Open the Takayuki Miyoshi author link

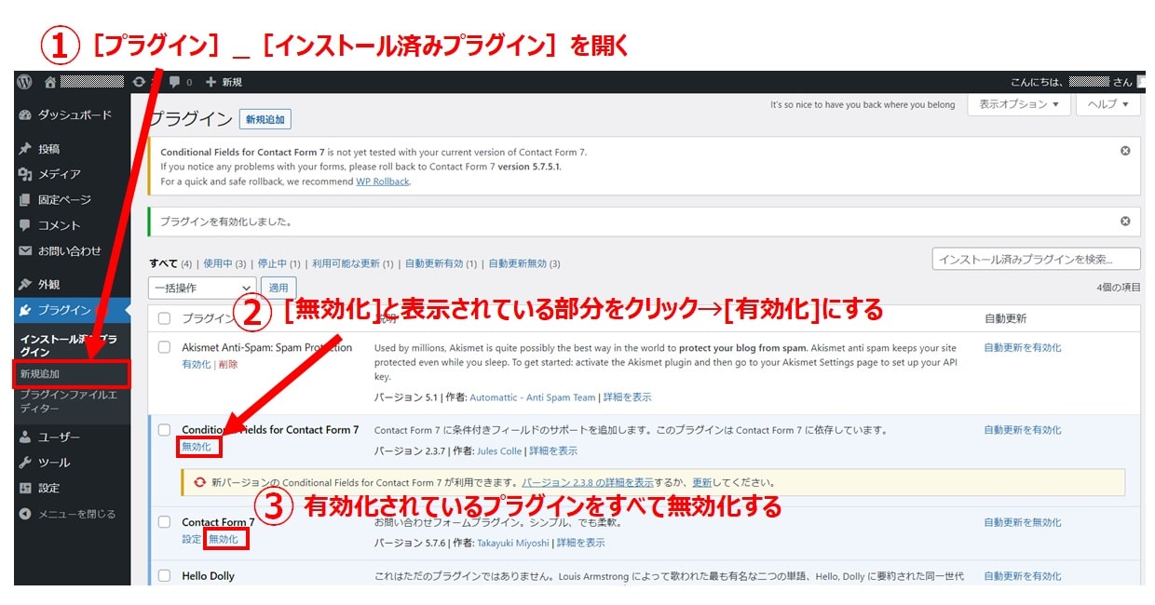pyautogui.click(x=513, y=543)
